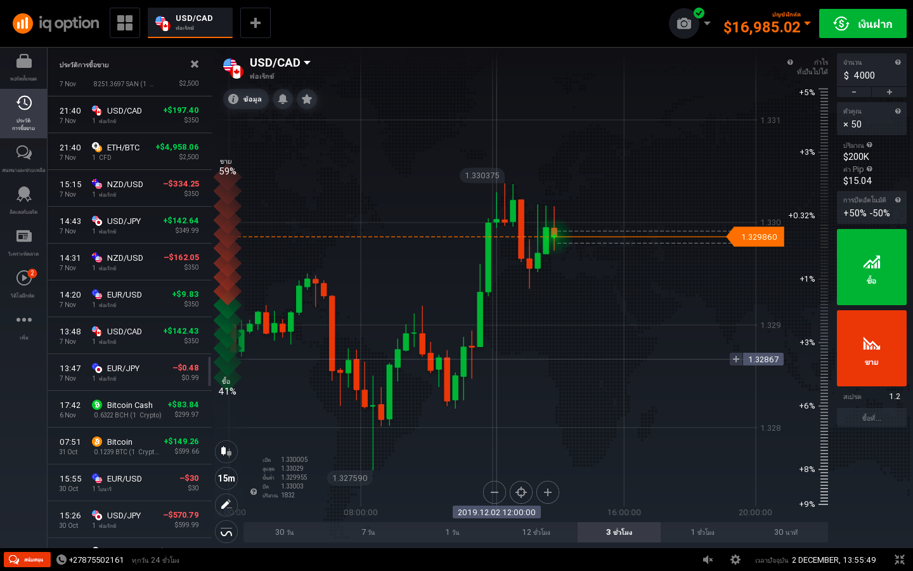Click the IQ Option logo
Screen dimensions: 913x571
point(56,23)
